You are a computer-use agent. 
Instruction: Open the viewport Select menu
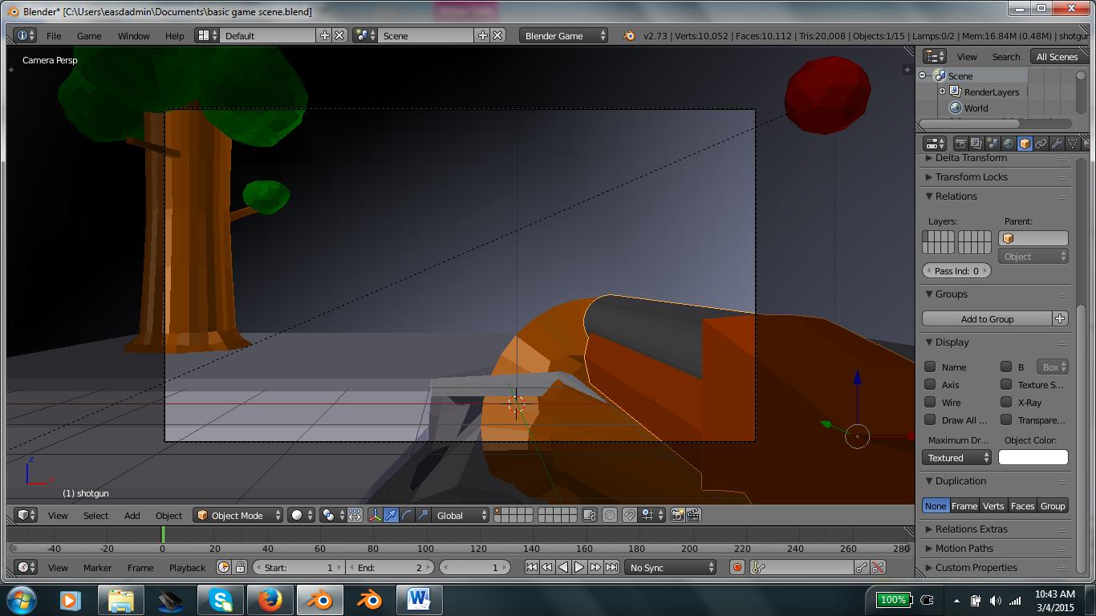(95, 515)
